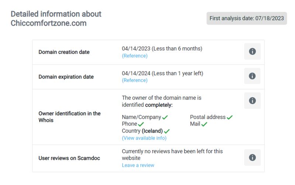Open the View available info link
Image resolution: width=295 pixels, height=185 pixels.
pos(144,138)
